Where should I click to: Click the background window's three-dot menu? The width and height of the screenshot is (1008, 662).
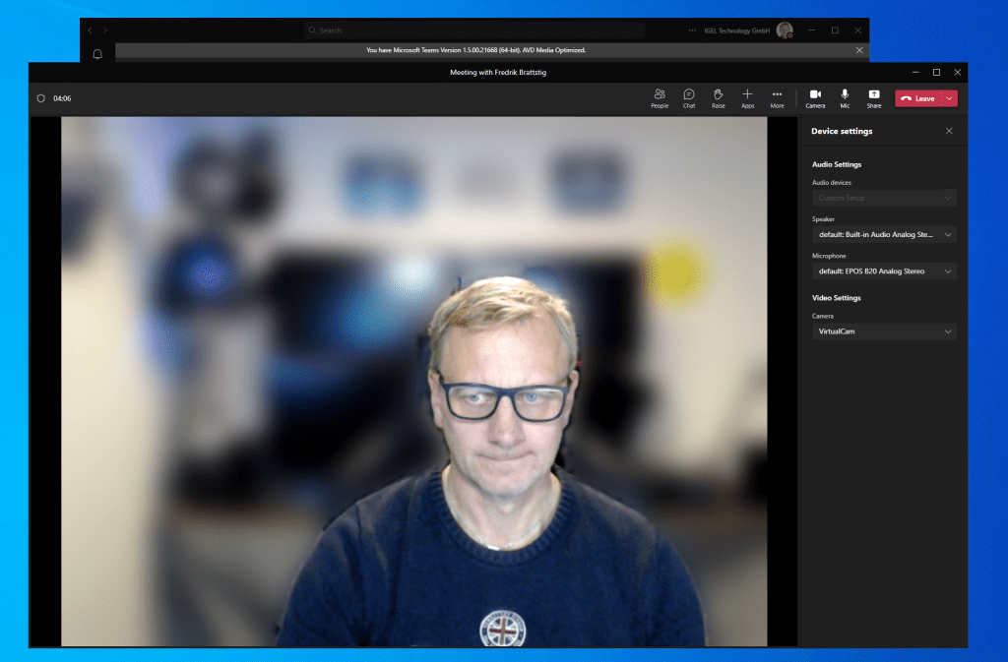[x=693, y=30]
